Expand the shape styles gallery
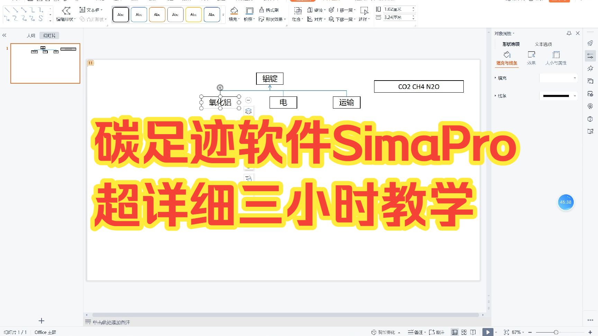This screenshot has height=336, width=598. 223,15
